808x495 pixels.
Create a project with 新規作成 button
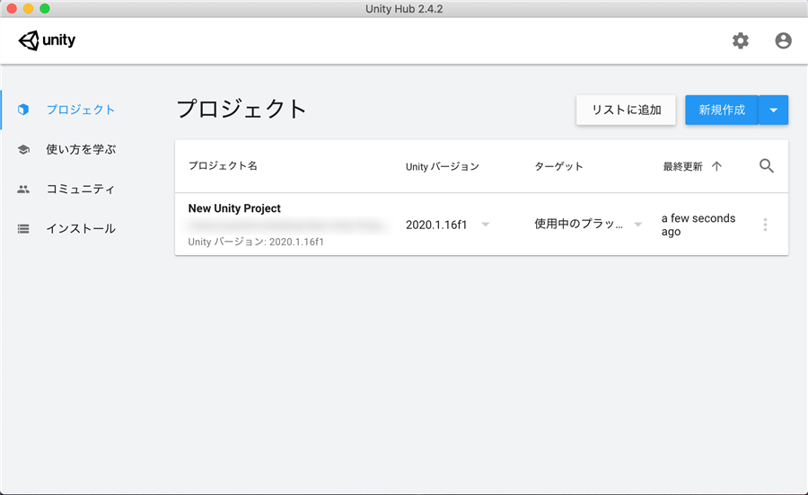(722, 110)
